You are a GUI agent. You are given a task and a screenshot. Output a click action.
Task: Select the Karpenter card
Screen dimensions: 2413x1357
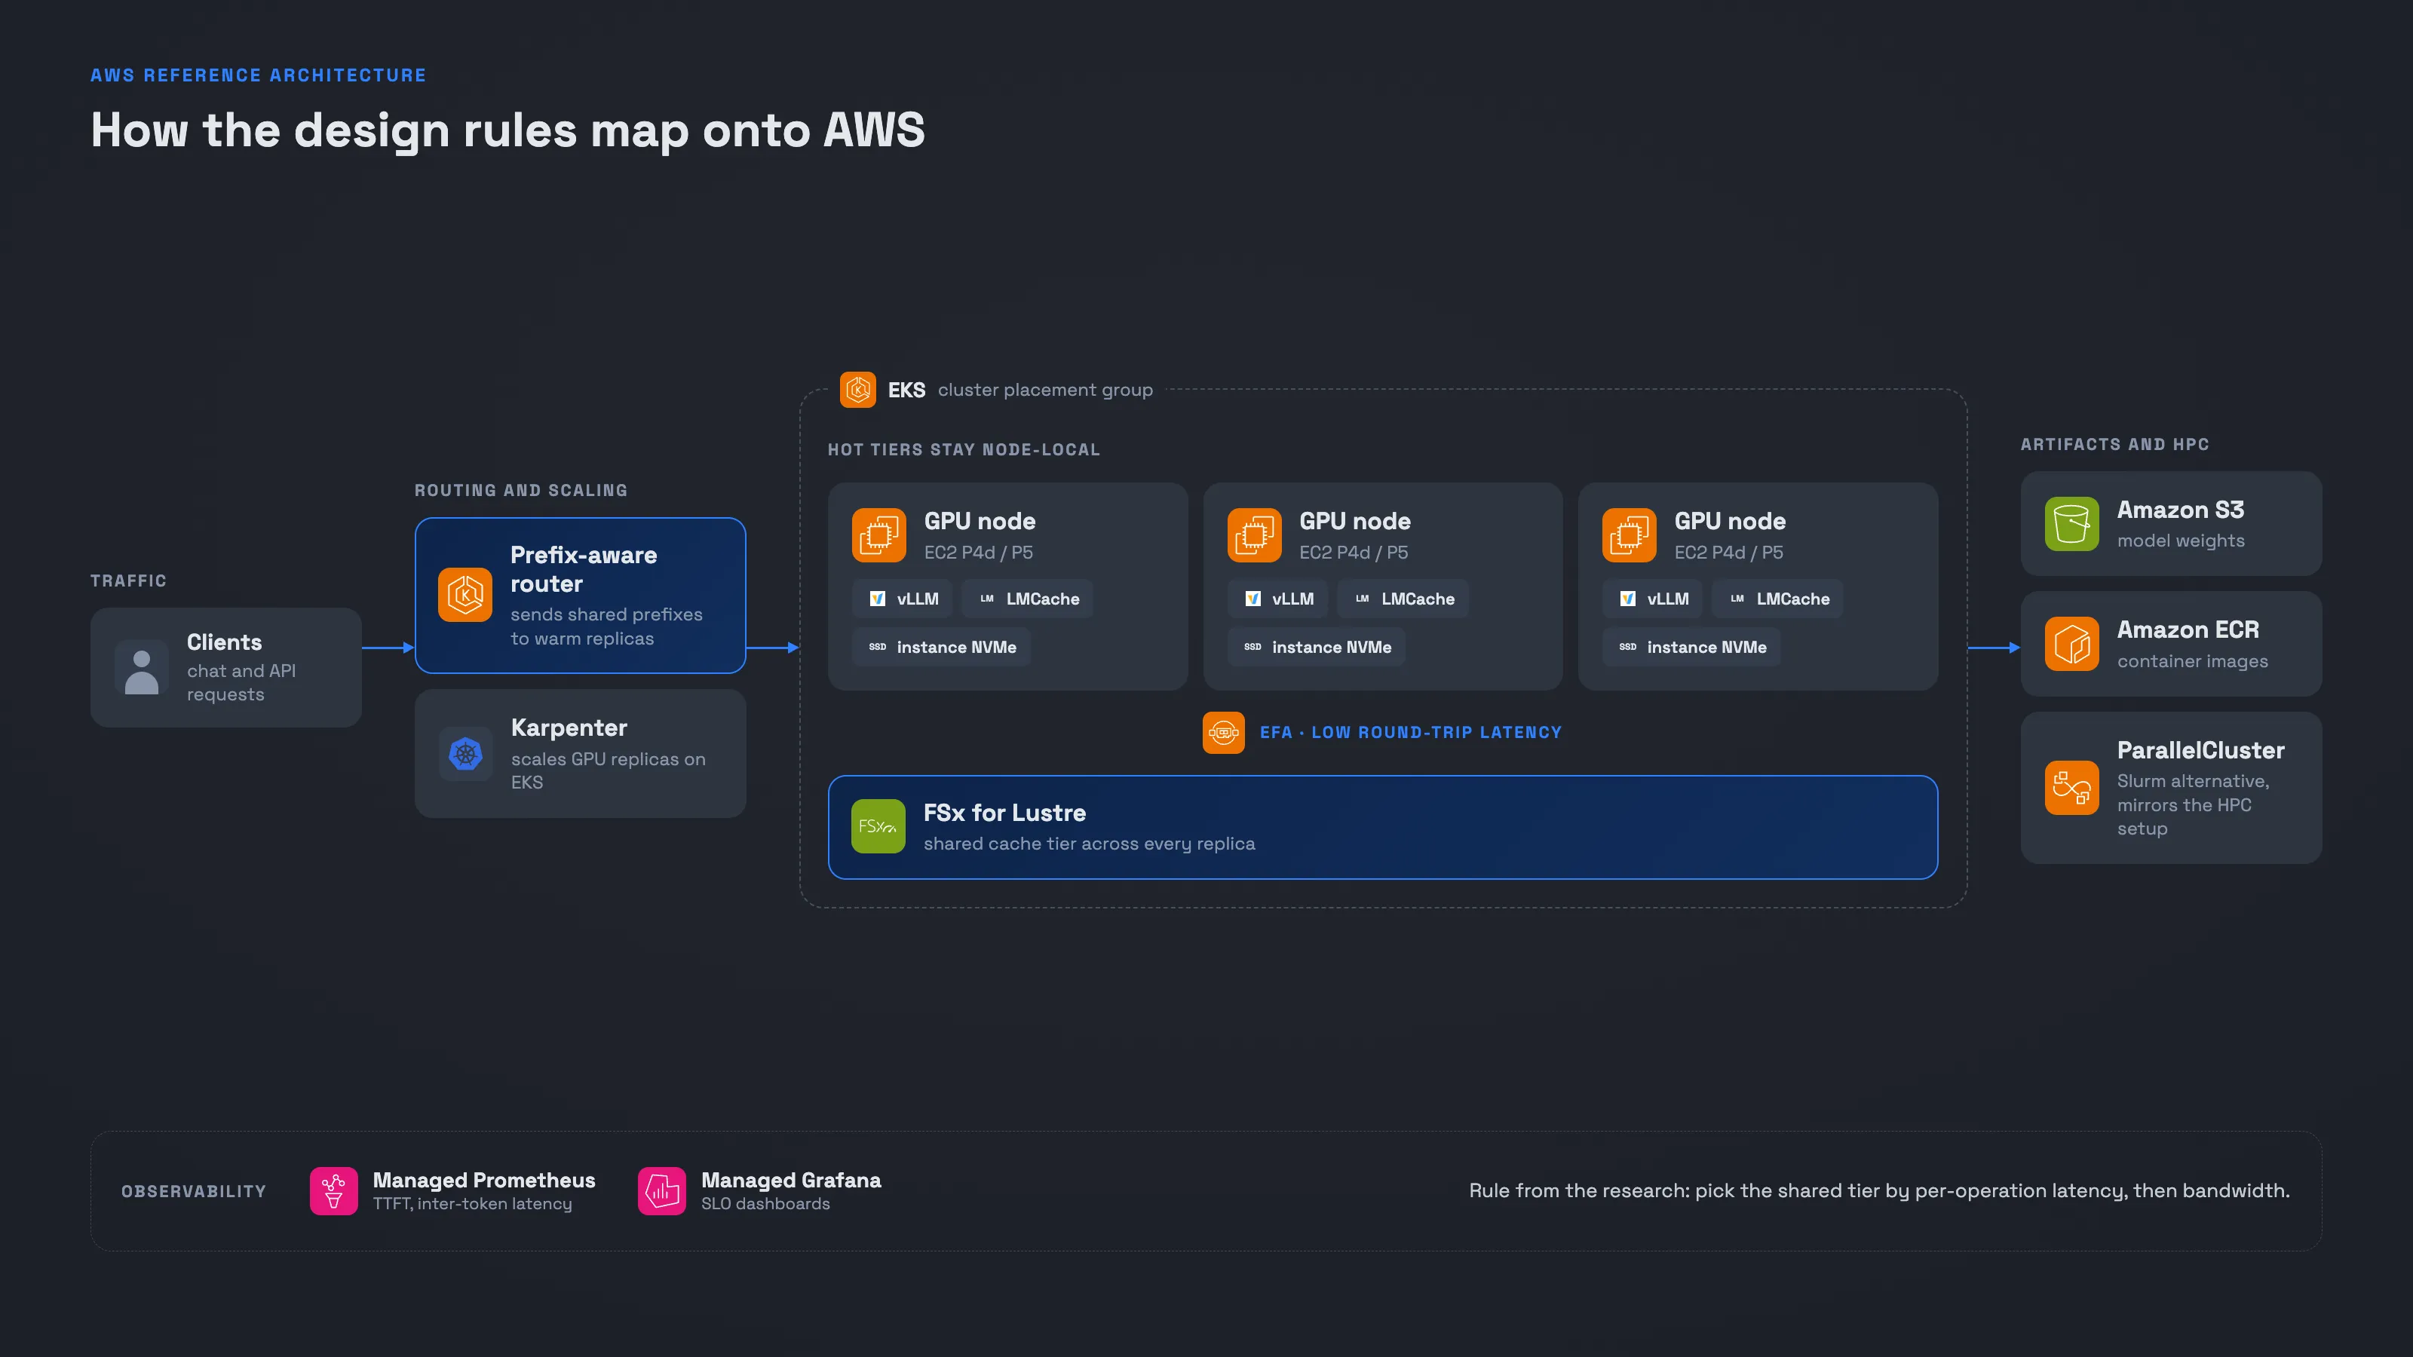(581, 754)
